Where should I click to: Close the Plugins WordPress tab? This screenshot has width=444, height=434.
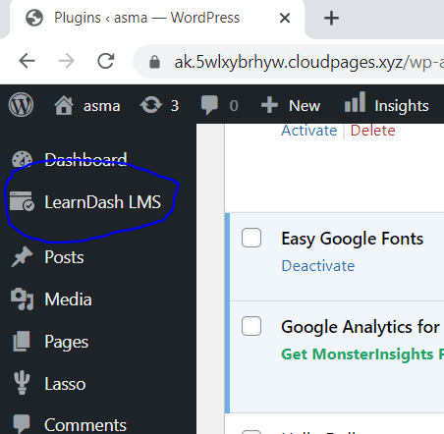(x=285, y=18)
